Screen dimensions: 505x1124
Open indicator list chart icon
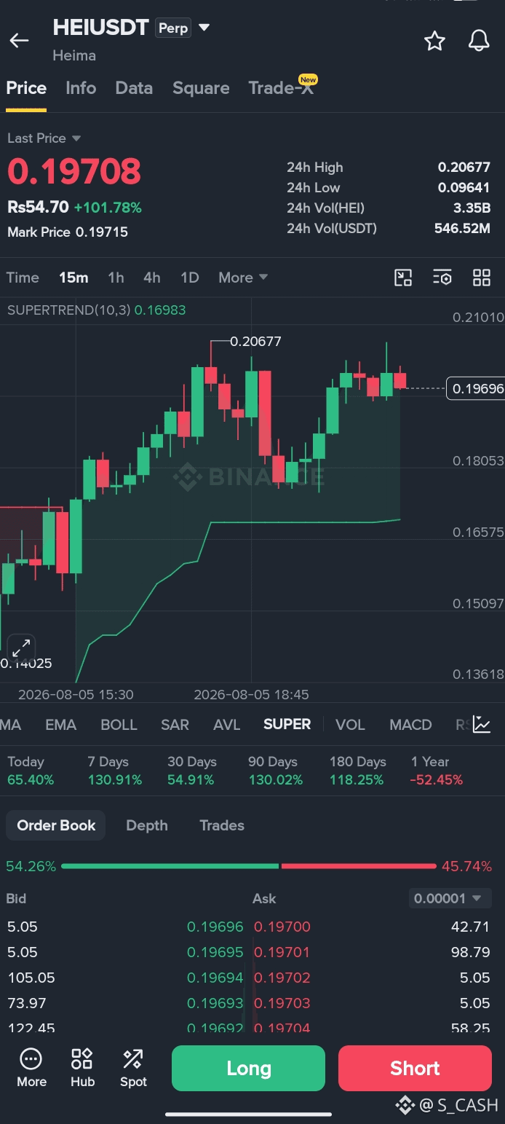click(x=482, y=724)
